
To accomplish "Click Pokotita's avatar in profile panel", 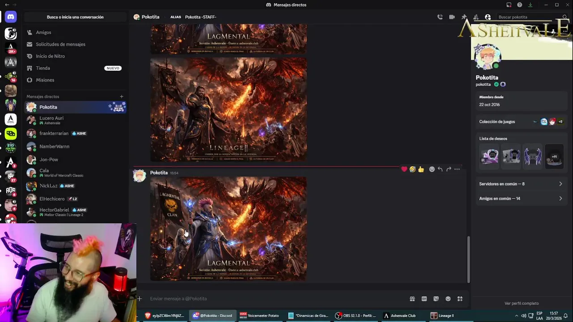I will pyautogui.click(x=487, y=57).
